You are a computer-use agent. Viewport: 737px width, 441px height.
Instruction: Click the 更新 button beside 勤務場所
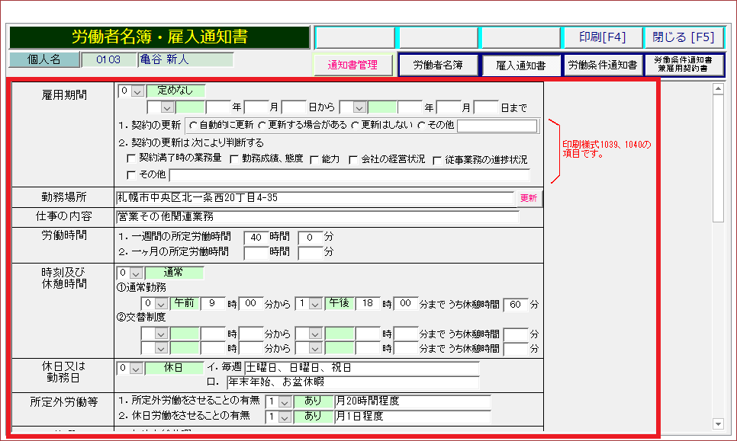pyautogui.click(x=529, y=198)
